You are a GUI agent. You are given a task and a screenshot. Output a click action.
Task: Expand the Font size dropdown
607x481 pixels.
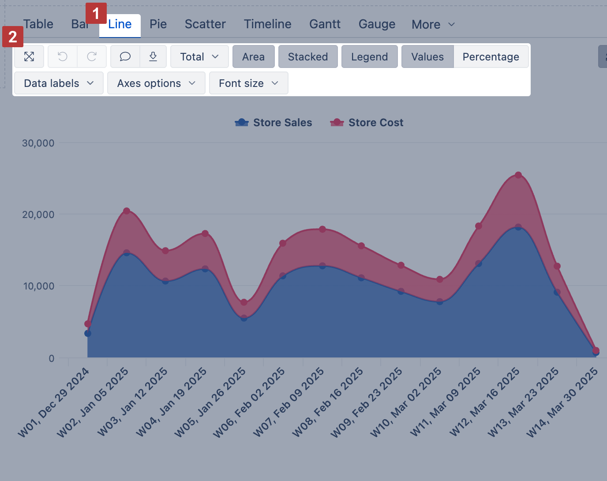click(248, 83)
